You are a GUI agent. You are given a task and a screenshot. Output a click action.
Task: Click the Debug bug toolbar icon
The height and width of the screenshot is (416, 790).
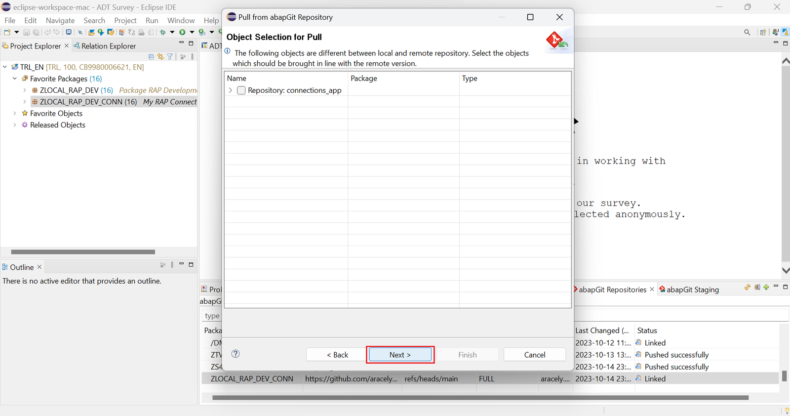pos(163,32)
